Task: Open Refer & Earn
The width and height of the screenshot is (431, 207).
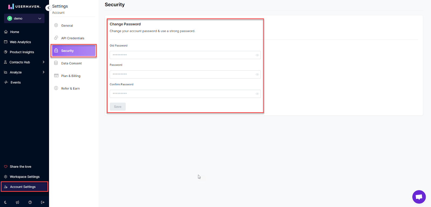Action: 70,88
